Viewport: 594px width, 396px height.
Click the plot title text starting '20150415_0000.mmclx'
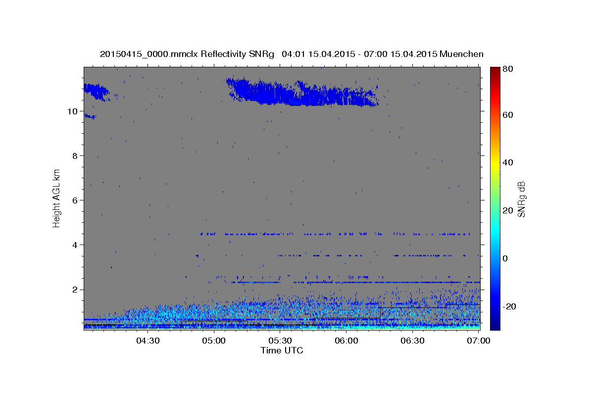(292, 54)
